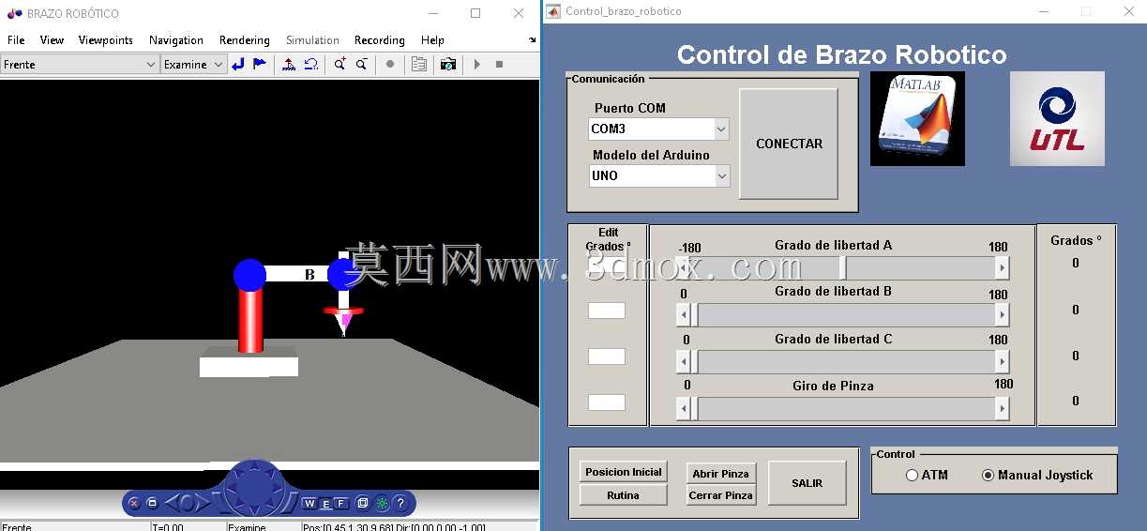Open the block parameters sheet icon
The width and height of the screenshot is (1147, 531).
click(x=419, y=64)
